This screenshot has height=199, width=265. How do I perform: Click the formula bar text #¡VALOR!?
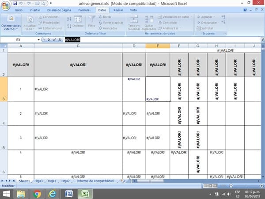72,40
